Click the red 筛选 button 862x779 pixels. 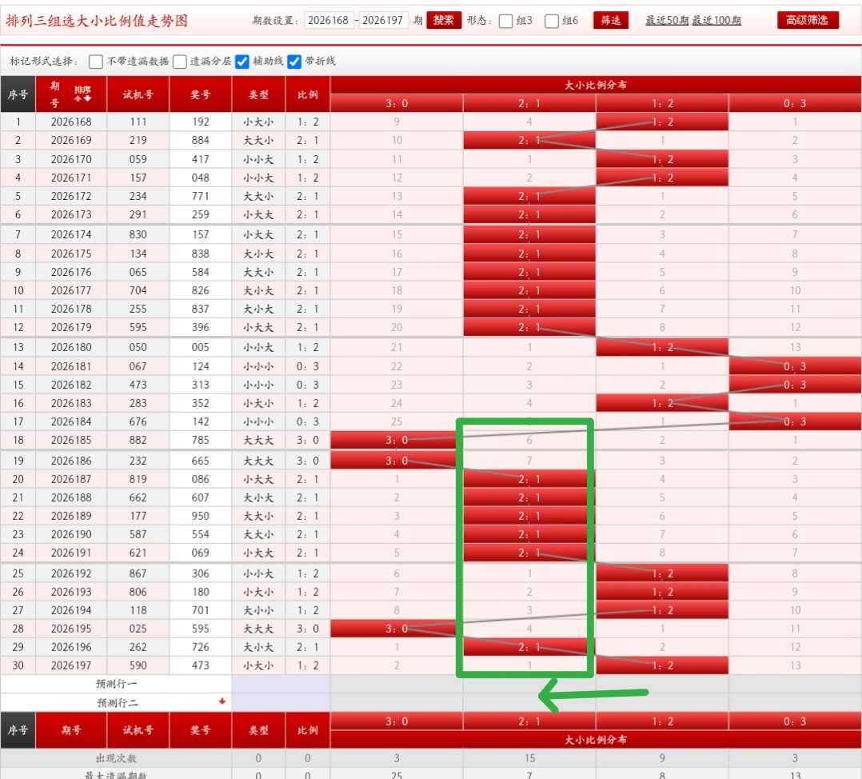pyautogui.click(x=611, y=20)
